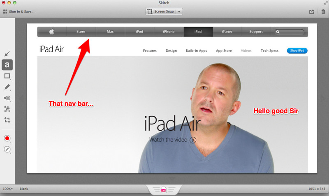329x196 pixels.
Task: Select the Crop tool
Action: pyautogui.click(x=7, y=120)
